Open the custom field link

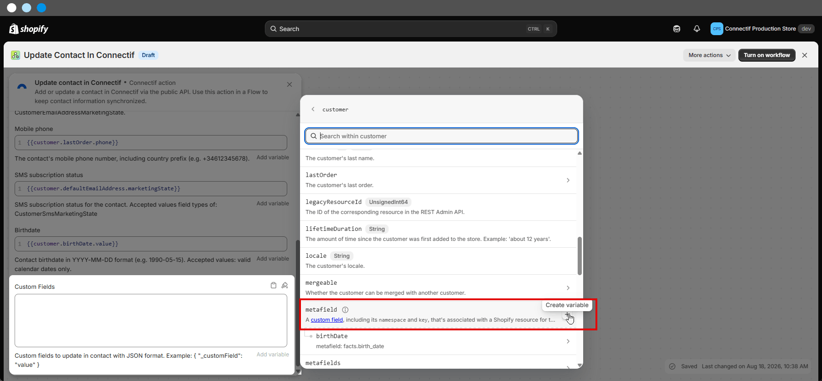(327, 320)
